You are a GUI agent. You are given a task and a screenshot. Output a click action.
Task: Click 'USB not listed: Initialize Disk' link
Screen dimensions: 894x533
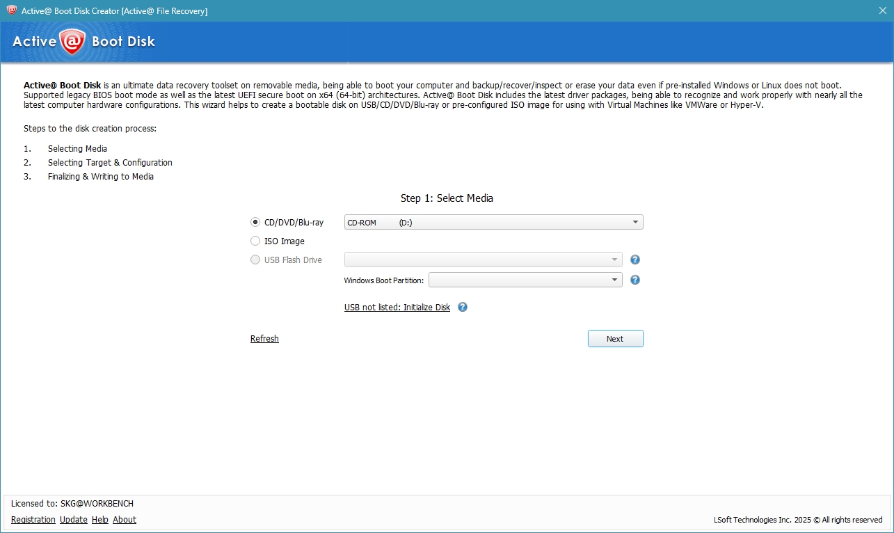click(x=397, y=308)
